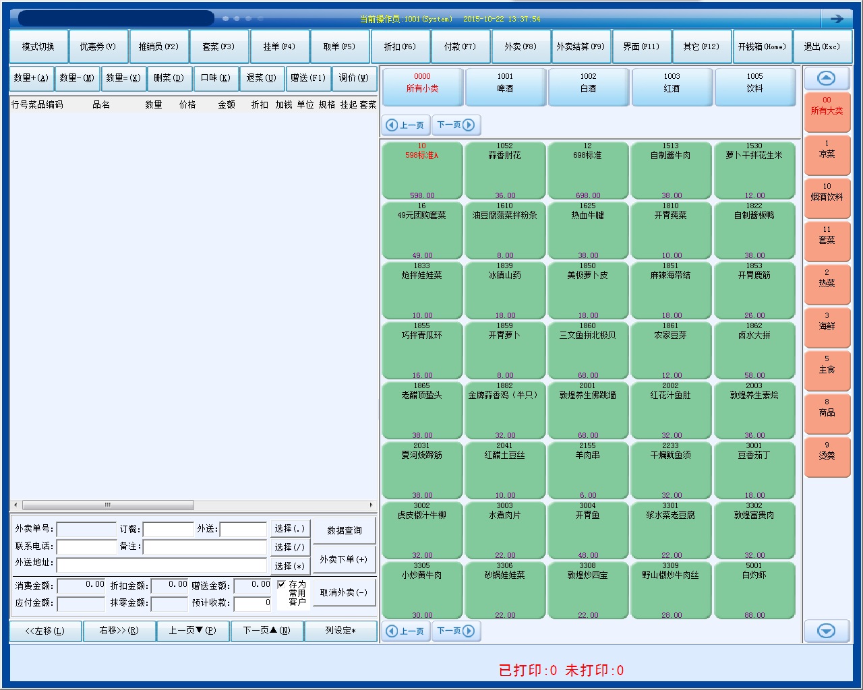Click the 联系电话 input field

pyautogui.click(x=86, y=546)
